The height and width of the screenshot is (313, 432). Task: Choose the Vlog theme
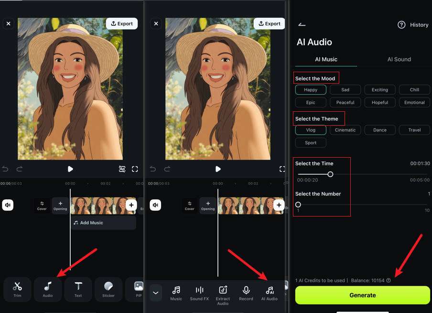coord(311,130)
